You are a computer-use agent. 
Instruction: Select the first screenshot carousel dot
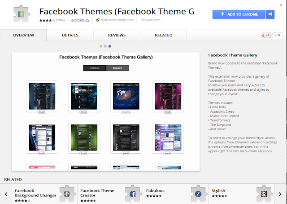click(101, 46)
